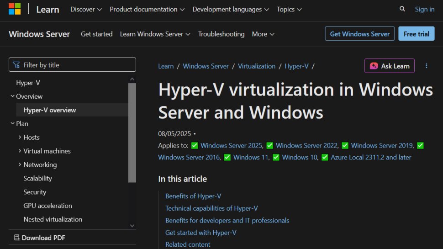This screenshot has height=249, width=443.
Task: Open the Product documentation dropdown
Action: 147,9
